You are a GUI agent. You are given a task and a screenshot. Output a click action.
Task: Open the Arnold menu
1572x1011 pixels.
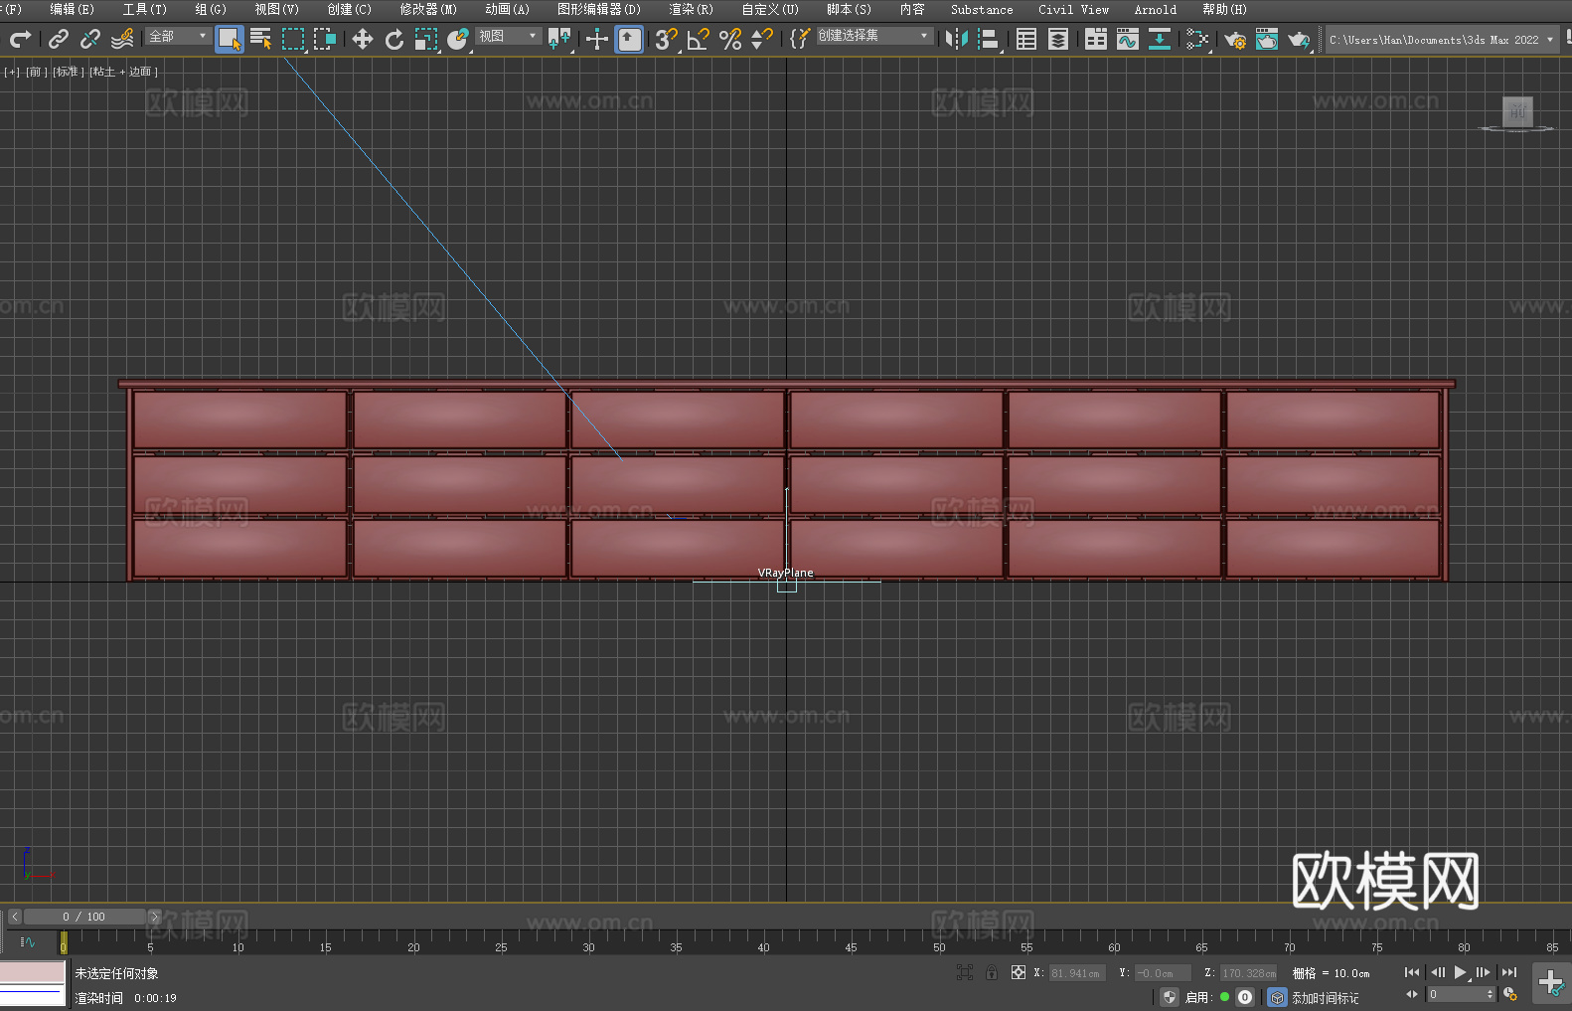[1155, 9]
